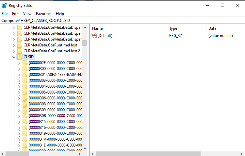Select the CLSID tree item

[x=28, y=57]
